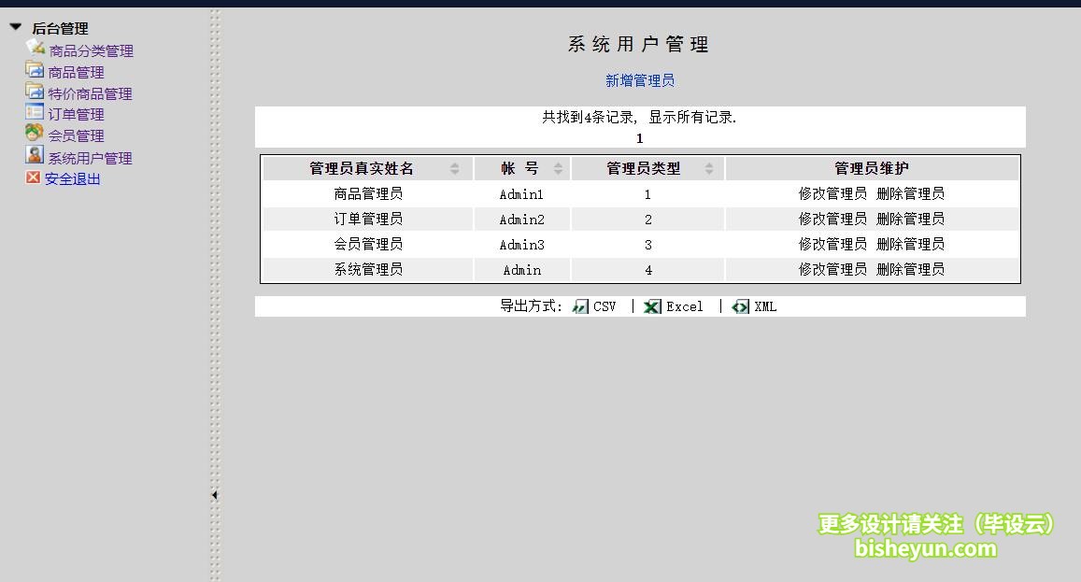Export records using the XML icon
The image size is (1081, 582).
[740, 305]
